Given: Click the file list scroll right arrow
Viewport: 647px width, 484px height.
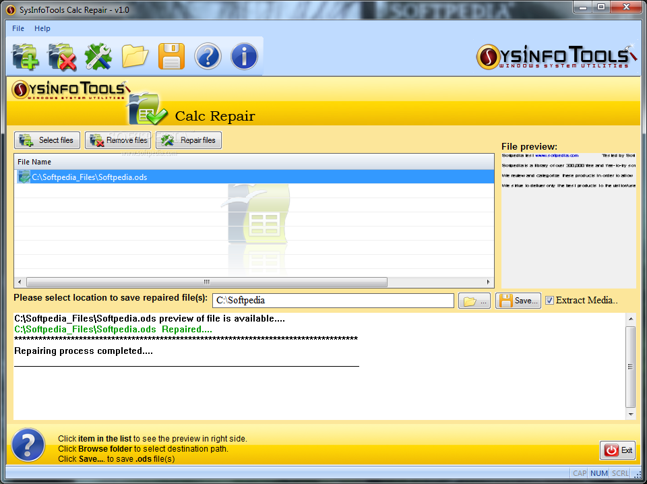Looking at the screenshot, I should [x=489, y=282].
